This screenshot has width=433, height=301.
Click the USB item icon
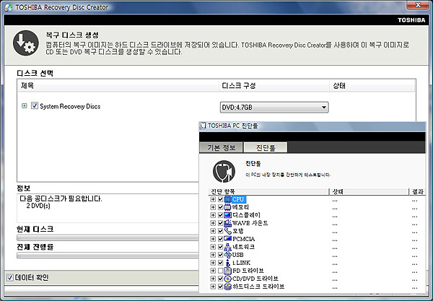coord(228,255)
